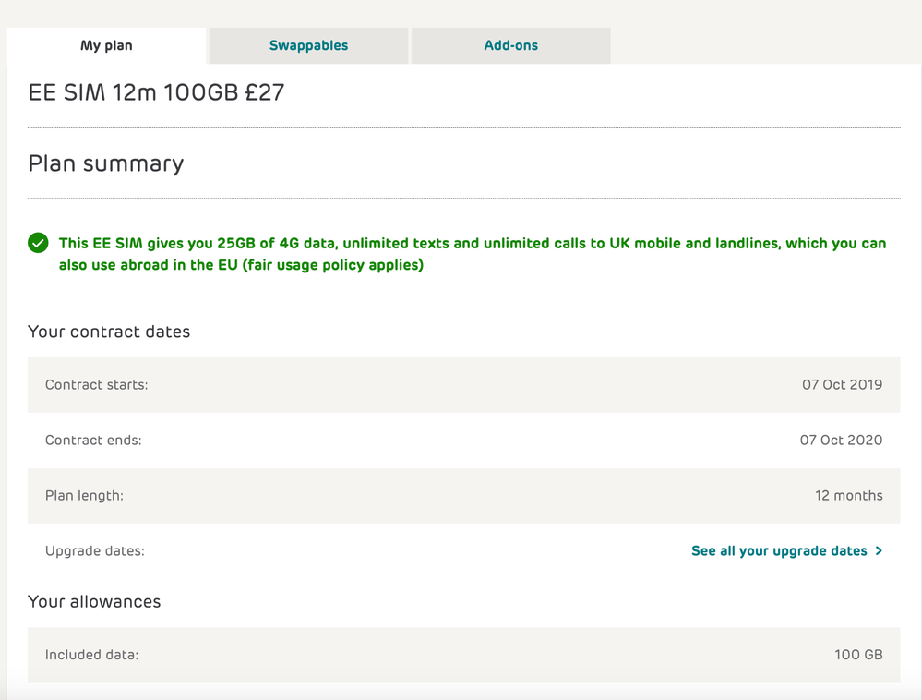This screenshot has width=922, height=700.
Task: Click the EE SIM 12m 100GB £27 title
Action: coord(157,92)
